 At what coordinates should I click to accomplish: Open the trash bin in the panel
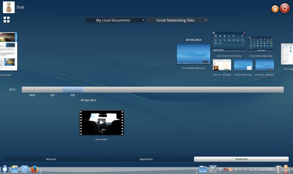[278, 169]
